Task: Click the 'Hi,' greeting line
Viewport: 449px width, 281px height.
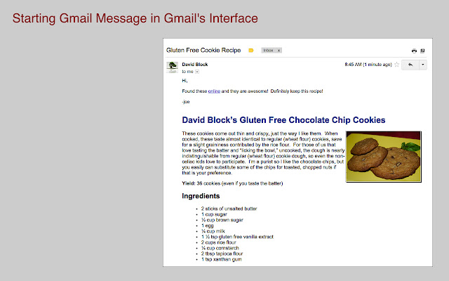Action: (x=185, y=81)
